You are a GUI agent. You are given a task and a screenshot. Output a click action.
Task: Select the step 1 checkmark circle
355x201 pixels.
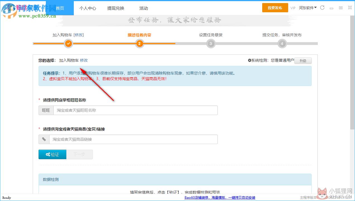tap(68, 44)
